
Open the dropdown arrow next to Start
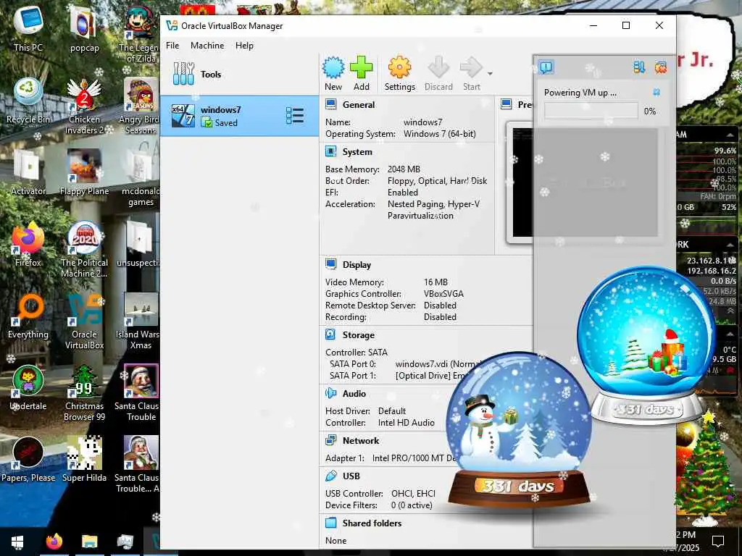tap(490, 74)
